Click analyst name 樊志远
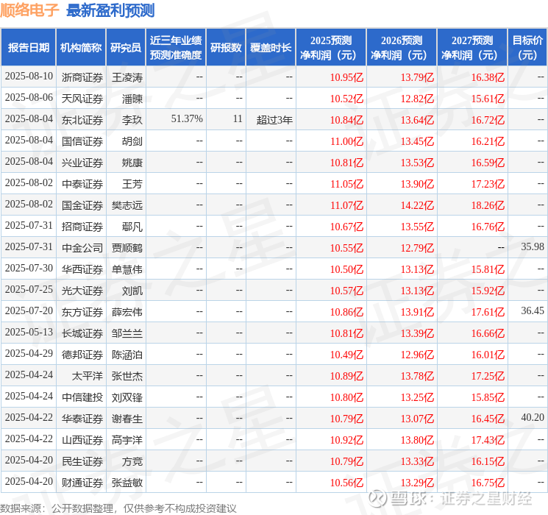The image size is (548, 515). (x=127, y=205)
